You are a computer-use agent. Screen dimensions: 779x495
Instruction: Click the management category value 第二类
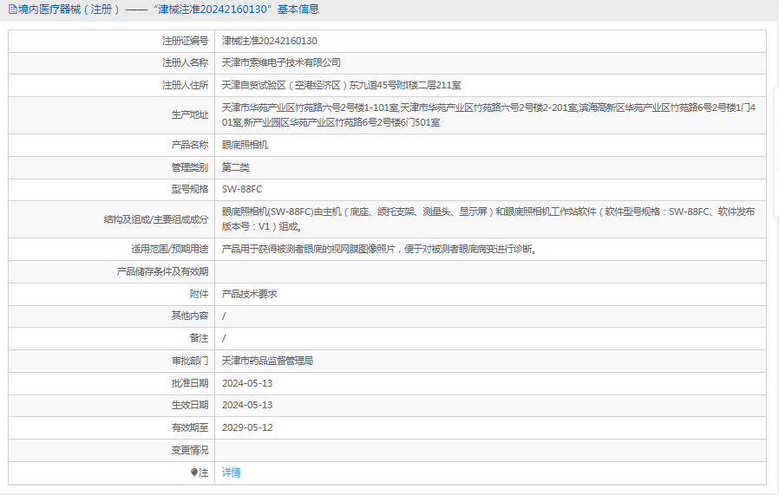[235, 167]
